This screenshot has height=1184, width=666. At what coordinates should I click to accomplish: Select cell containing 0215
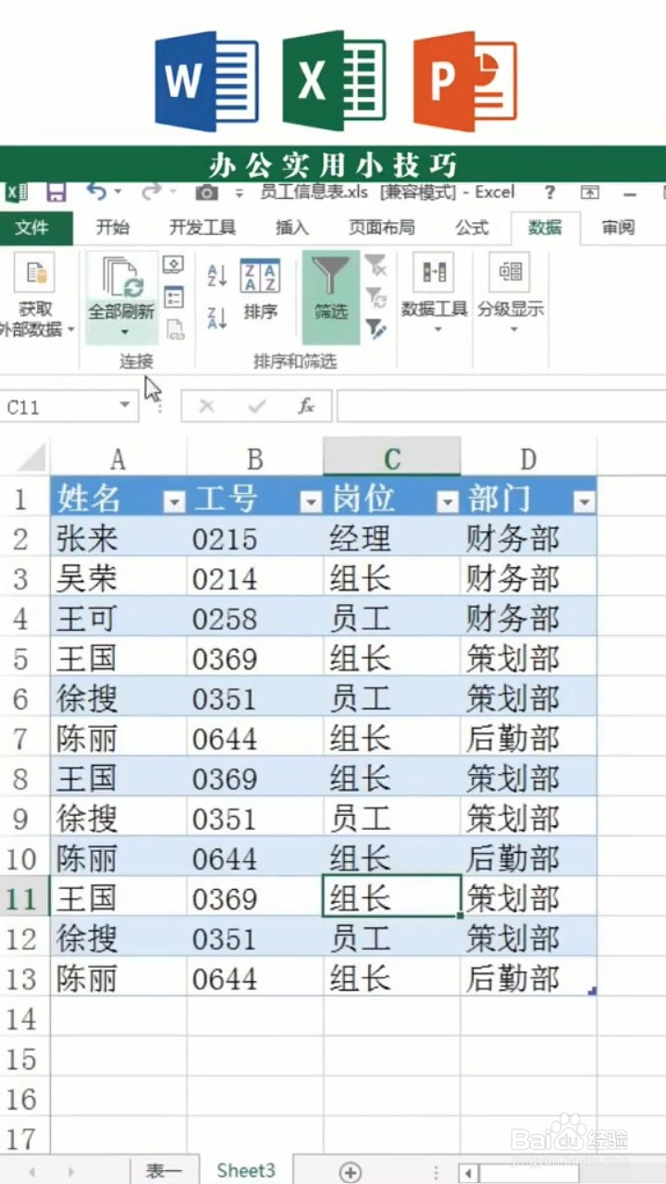pyautogui.click(x=255, y=538)
